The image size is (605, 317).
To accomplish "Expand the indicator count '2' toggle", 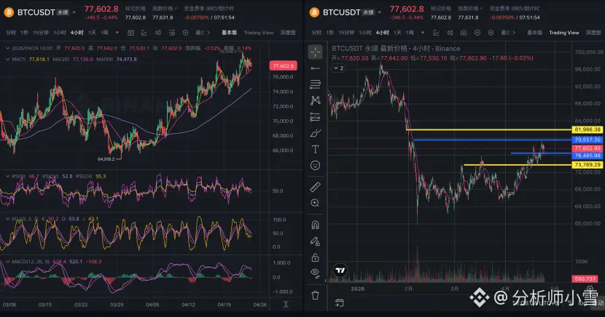I will [x=338, y=68].
